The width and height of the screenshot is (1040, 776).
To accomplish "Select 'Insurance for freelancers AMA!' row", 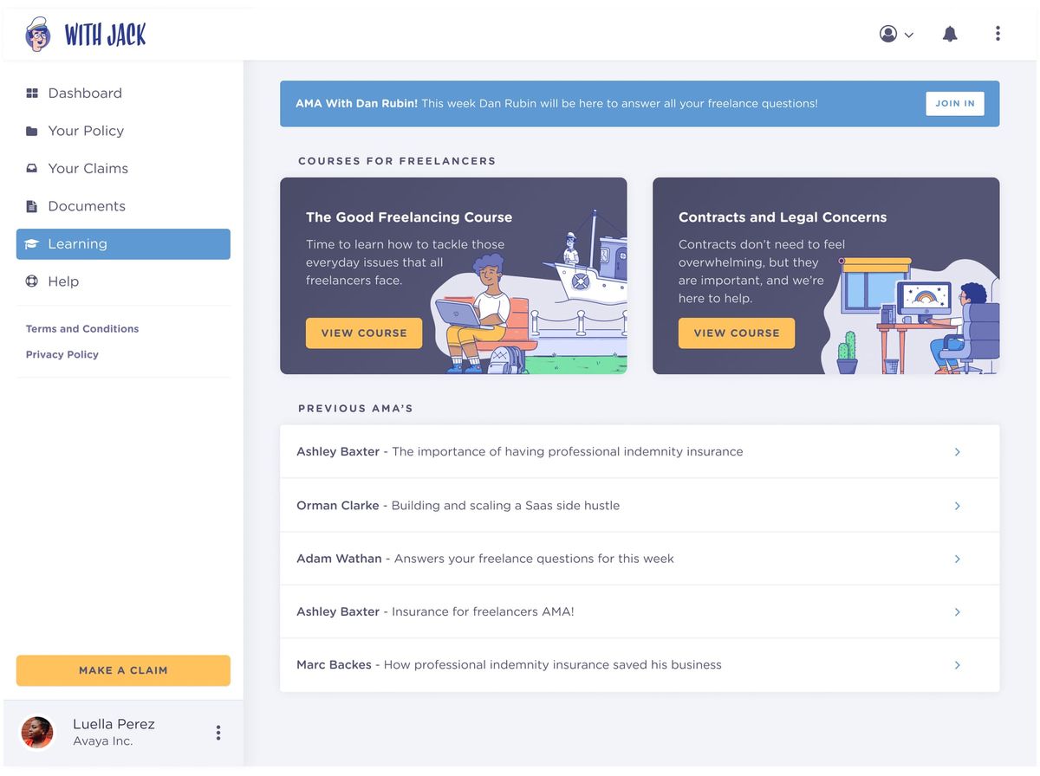I will (640, 612).
